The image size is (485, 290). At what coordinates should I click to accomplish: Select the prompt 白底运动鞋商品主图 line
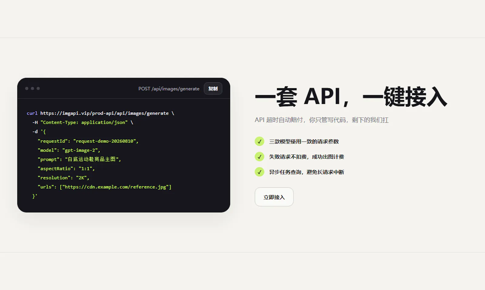coord(79,159)
